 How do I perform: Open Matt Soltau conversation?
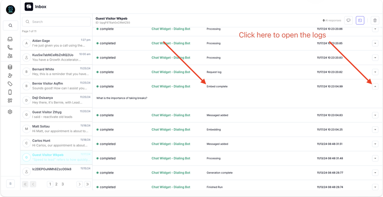pyautogui.click(x=56, y=129)
